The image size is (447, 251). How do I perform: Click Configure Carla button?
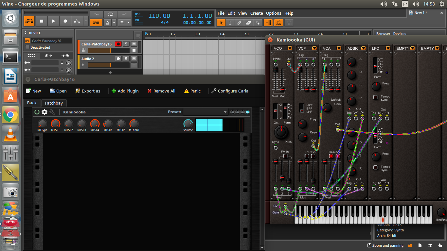coord(230,91)
